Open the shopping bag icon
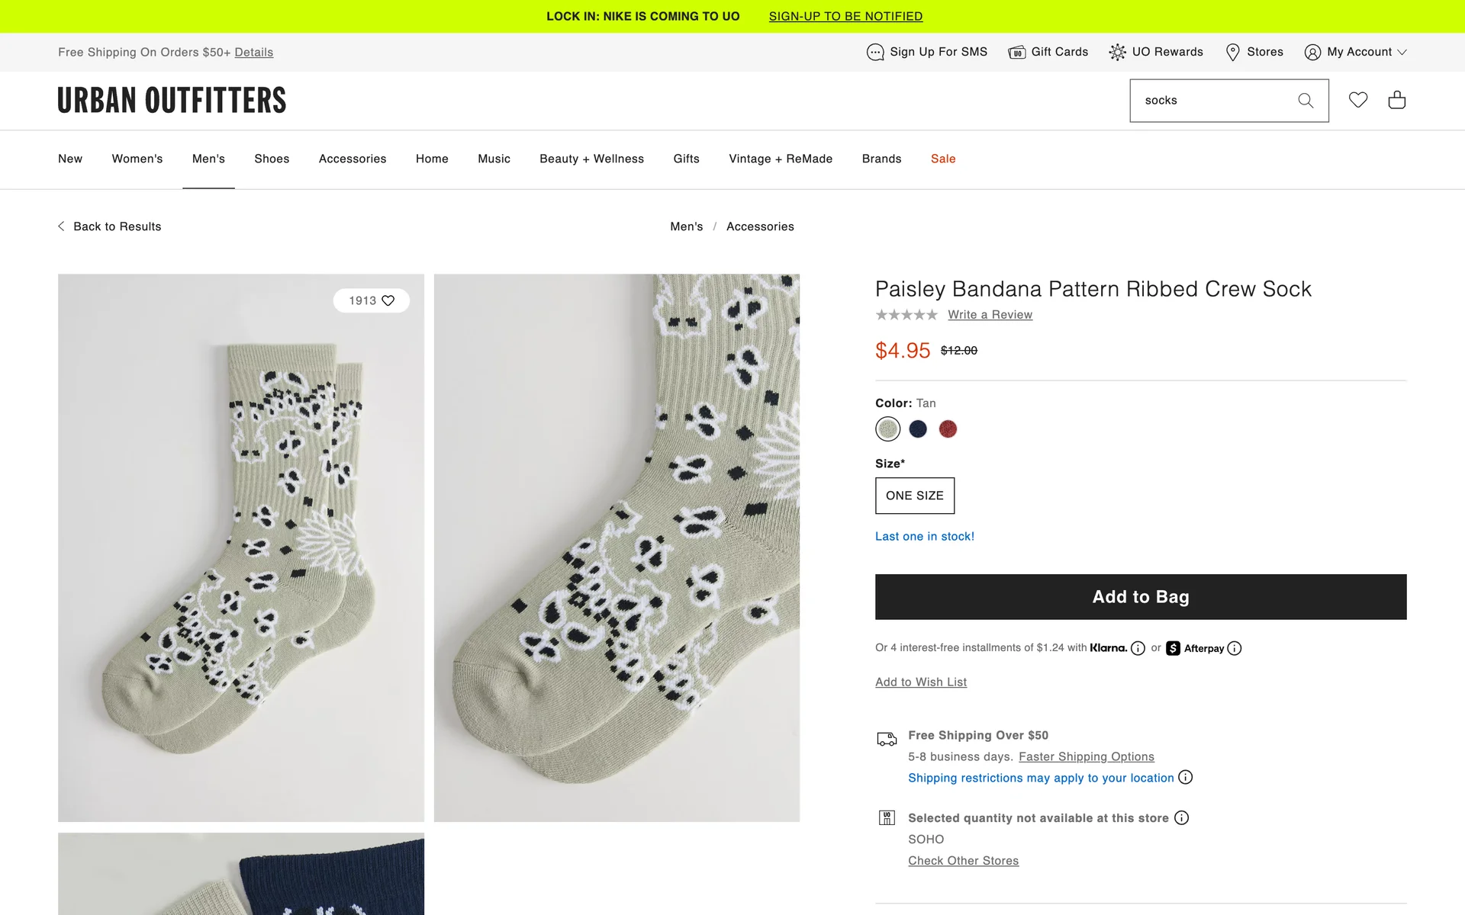The width and height of the screenshot is (1465, 915). (1397, 100)
